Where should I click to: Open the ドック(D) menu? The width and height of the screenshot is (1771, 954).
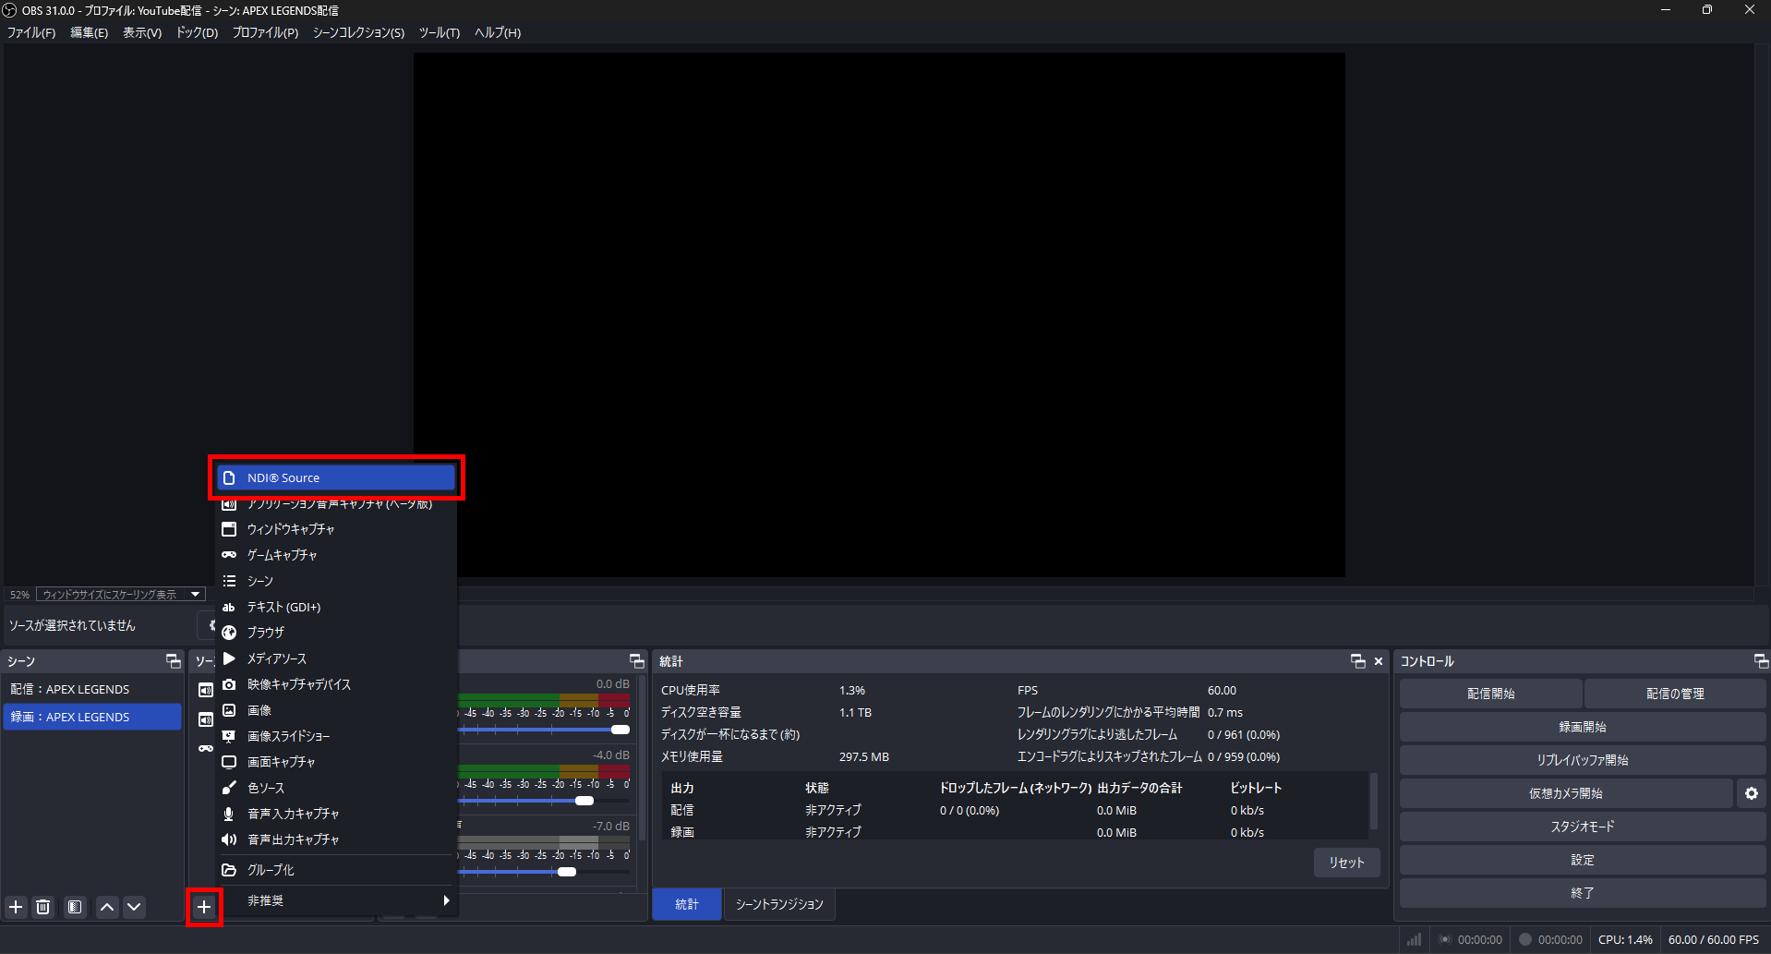point(198,32)
